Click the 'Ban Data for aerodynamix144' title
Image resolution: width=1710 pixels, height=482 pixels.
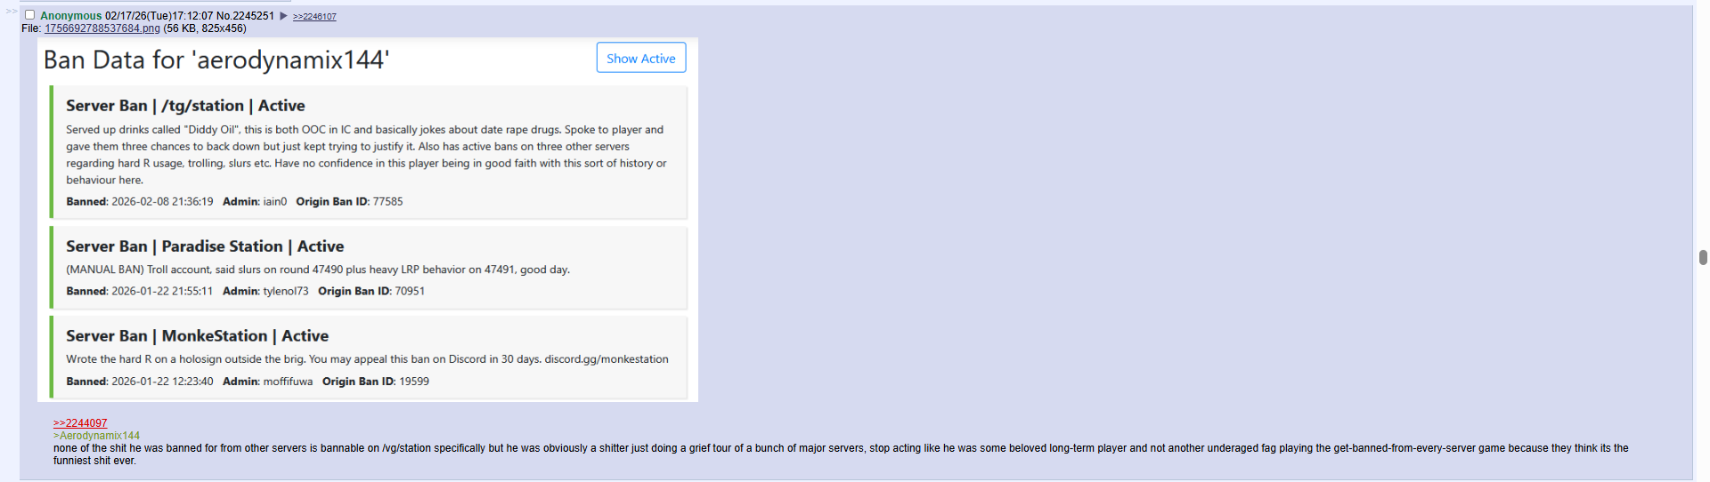[x=216, y=60]
